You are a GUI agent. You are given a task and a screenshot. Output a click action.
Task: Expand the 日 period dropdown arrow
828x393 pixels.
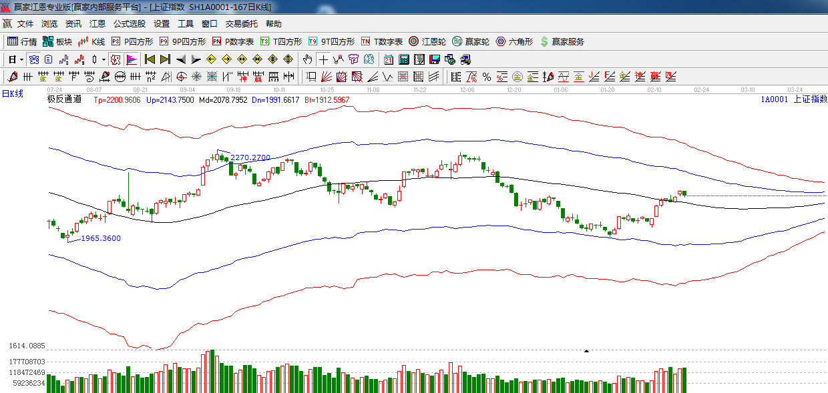tap(21, 59)
